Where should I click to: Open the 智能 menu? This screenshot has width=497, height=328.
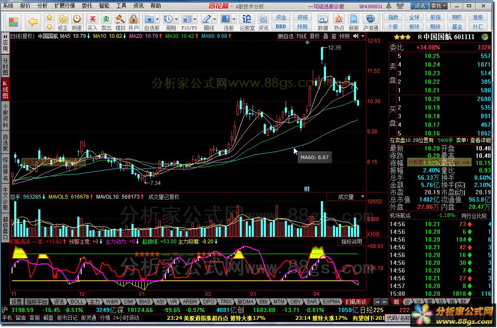pos(104,6)
